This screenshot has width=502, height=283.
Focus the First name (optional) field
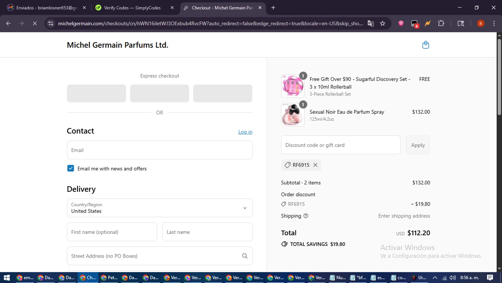tap(112, 232)
